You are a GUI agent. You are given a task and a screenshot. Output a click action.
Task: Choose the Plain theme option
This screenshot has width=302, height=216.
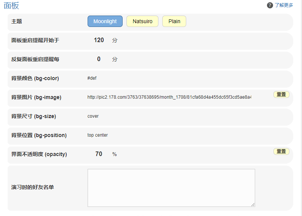[x=174, y=21]
